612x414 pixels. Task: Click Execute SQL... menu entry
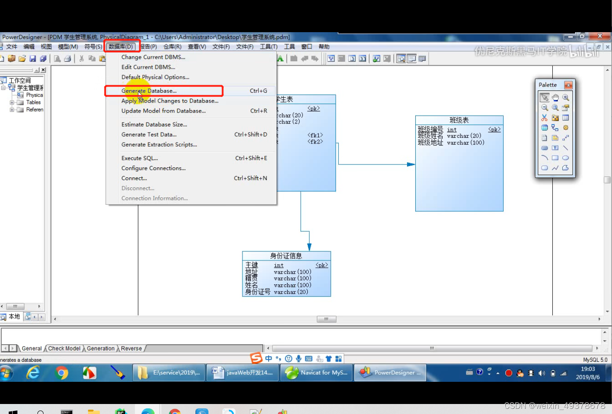tap(139, 158)
